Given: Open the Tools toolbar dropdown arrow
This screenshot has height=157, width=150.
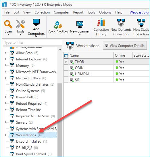Looking at the screenshot, I should (20, 34).
